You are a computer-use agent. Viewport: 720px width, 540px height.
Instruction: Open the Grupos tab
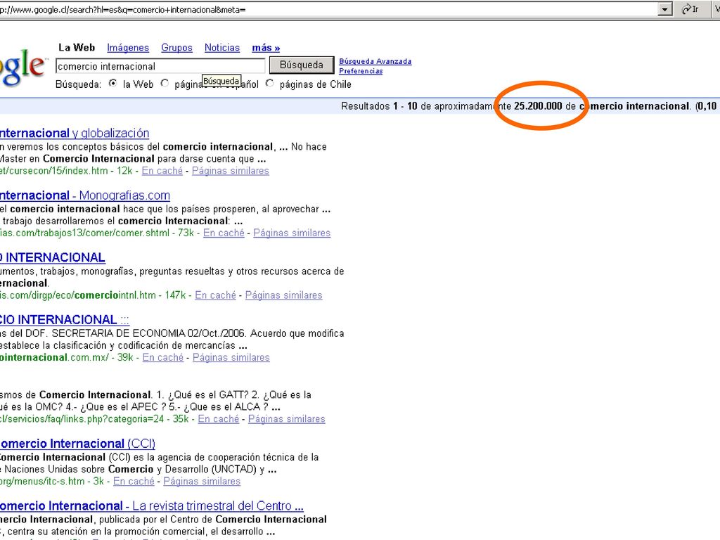pos(176,48)
